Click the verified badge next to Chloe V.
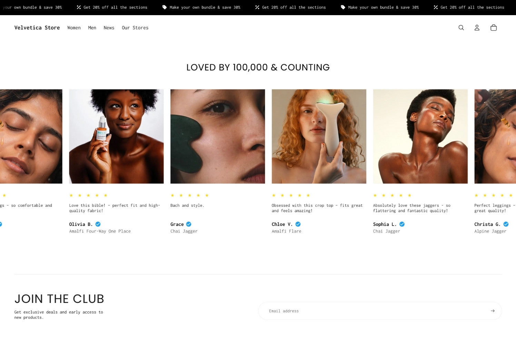This screenshot has height=360, width=516. 297,224
